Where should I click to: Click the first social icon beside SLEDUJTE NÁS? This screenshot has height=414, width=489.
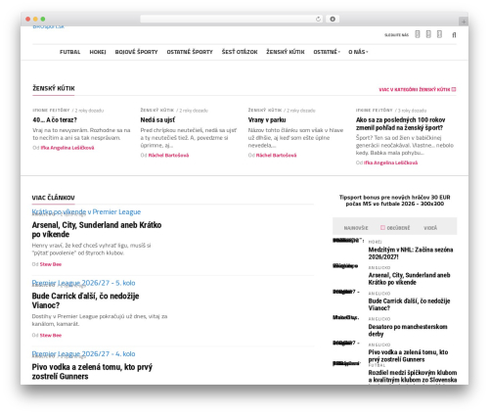tap(418, 34)
